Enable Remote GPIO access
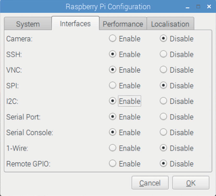The image size is (216, 196). pos(113,164)
